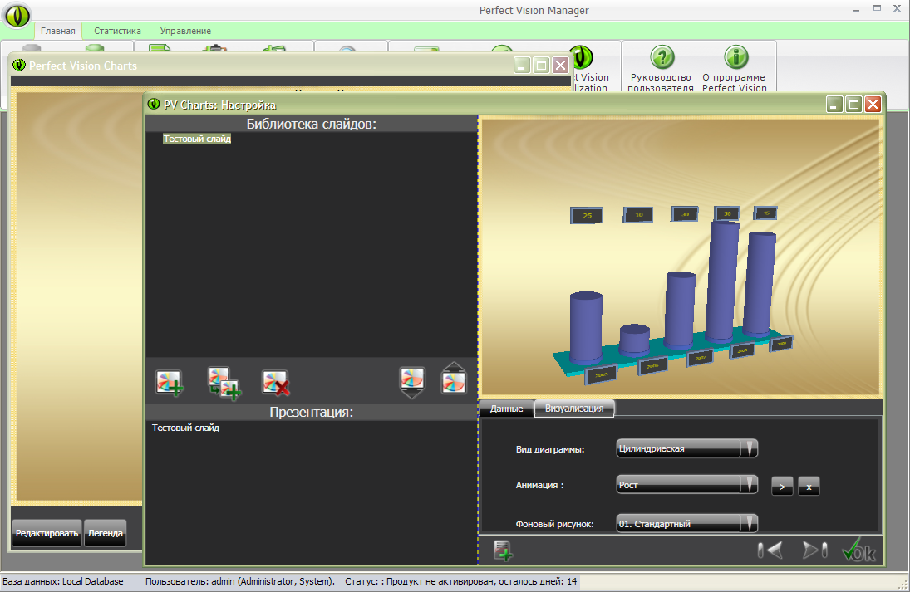Open the Анимация dropdown showing Рост
The image size is (910, 592).
click(x=687, y=485)
